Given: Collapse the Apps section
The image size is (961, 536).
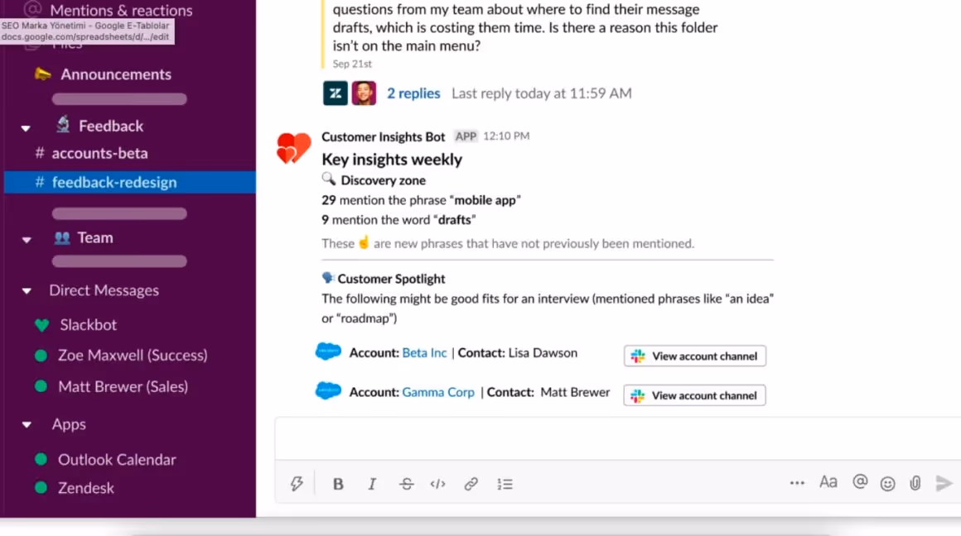Looking at the screenshot, I should click(x=27, y=424).
